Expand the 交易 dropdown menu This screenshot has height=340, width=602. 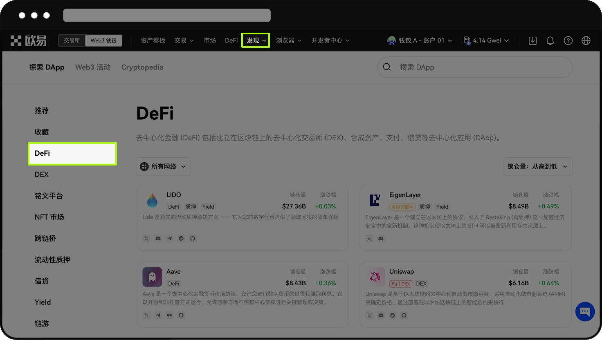coord(184,40)
